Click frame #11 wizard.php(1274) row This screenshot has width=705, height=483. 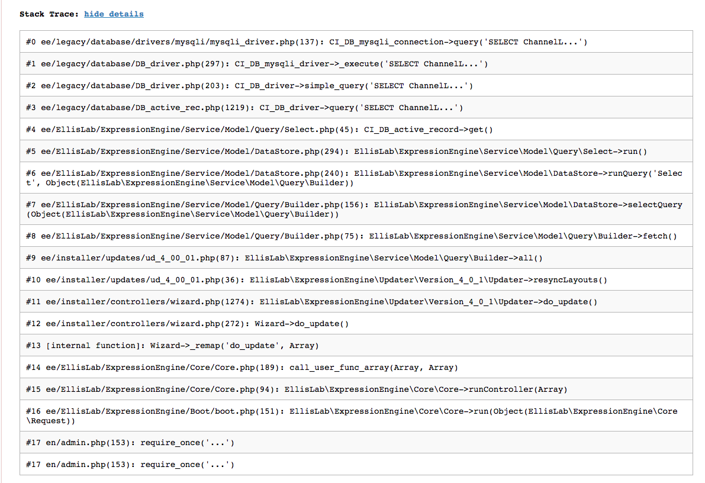coord(311,302)
